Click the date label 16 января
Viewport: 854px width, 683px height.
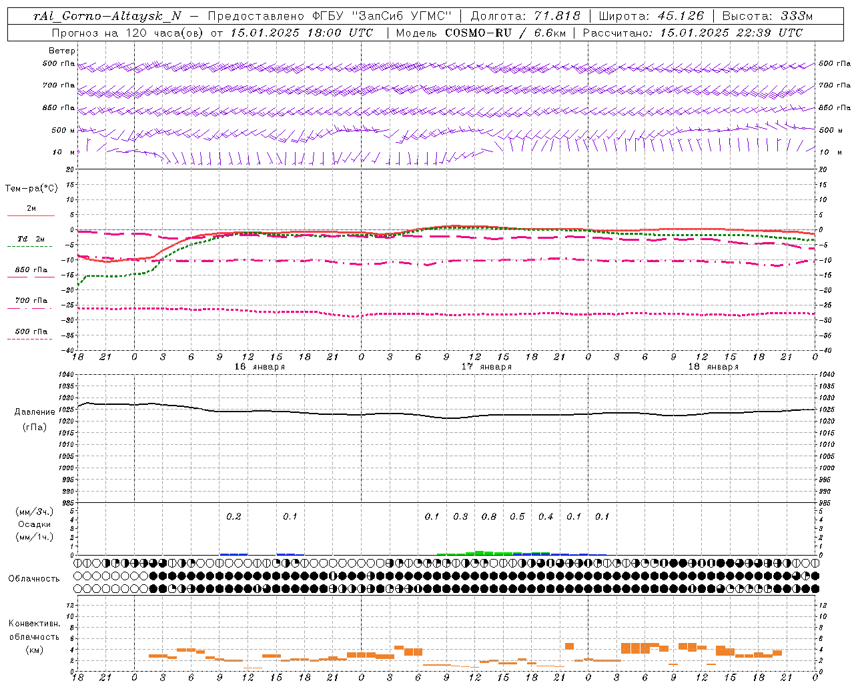click(x=260, y=367)
